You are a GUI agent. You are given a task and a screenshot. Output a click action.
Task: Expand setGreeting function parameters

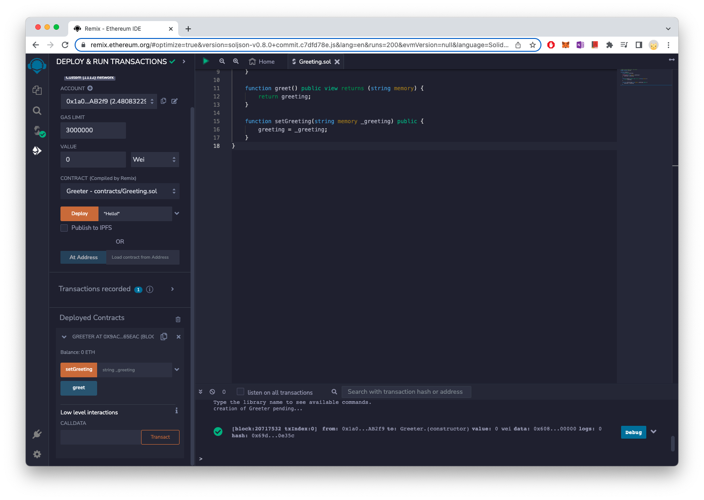177,370
